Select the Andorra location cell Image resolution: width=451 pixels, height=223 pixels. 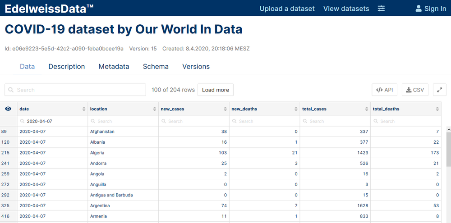(123, 163)
